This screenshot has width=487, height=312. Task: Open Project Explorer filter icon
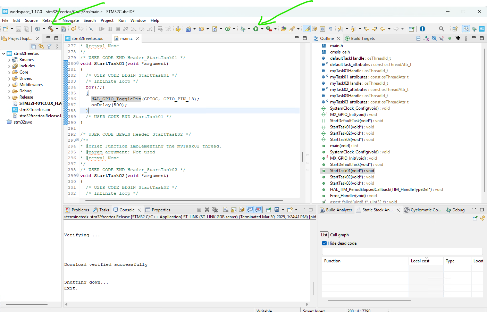pos(49,47)
